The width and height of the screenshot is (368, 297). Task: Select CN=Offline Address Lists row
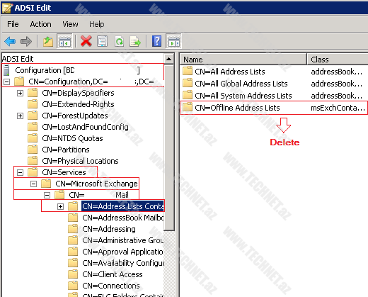[274, 108]
